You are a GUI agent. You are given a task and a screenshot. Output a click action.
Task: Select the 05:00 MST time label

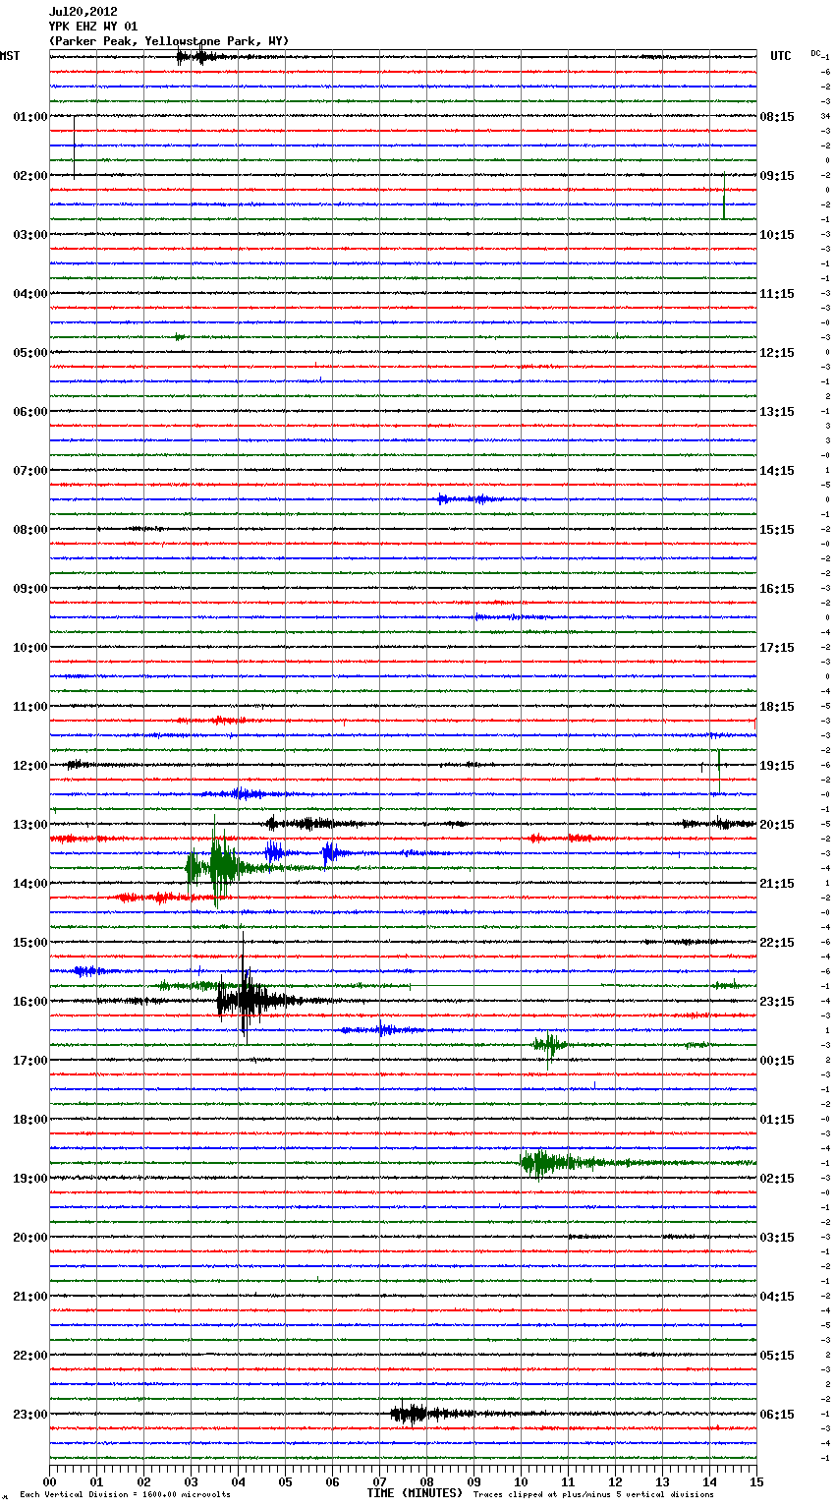[30, 353]
